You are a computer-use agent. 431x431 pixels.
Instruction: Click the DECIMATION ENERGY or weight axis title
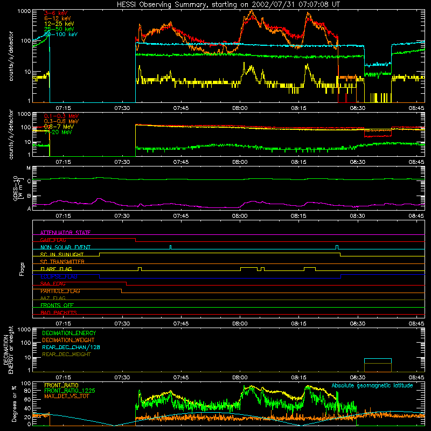pos(8,350)
